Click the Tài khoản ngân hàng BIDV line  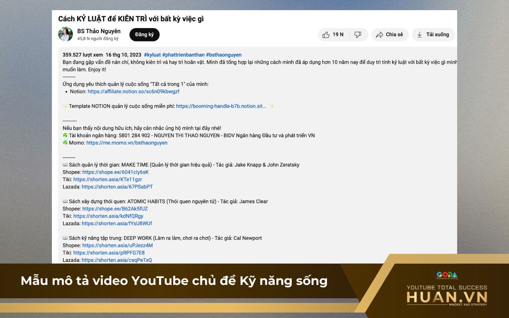[x=189, y=135]
